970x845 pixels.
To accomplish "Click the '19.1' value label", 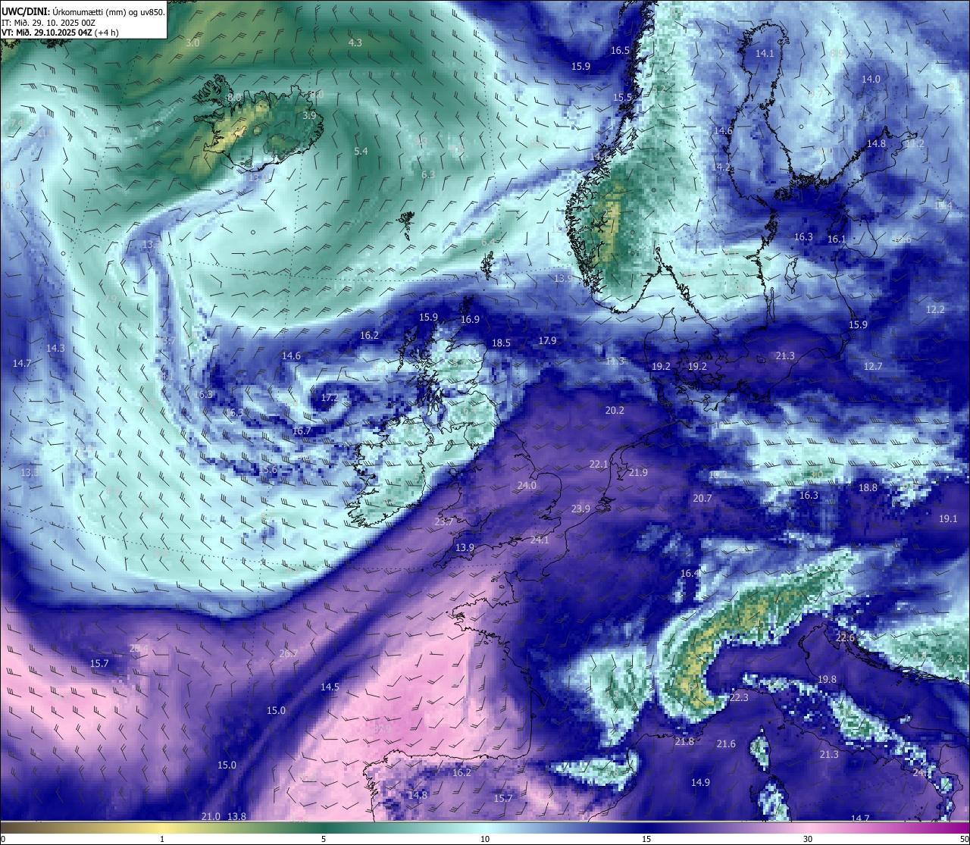I will (x=948, y=518).
